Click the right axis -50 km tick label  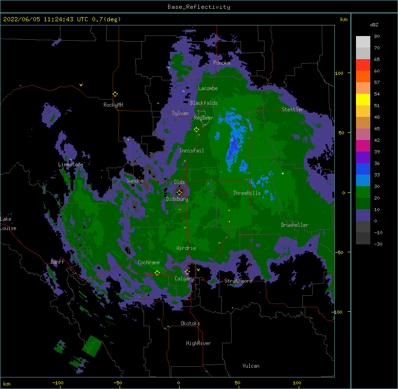(339, 252)
